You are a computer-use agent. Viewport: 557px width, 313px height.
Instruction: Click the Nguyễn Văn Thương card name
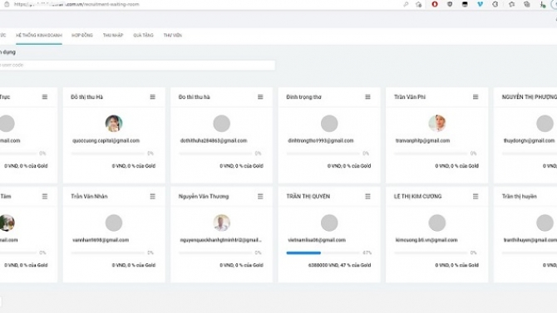(x=204, y=196)
